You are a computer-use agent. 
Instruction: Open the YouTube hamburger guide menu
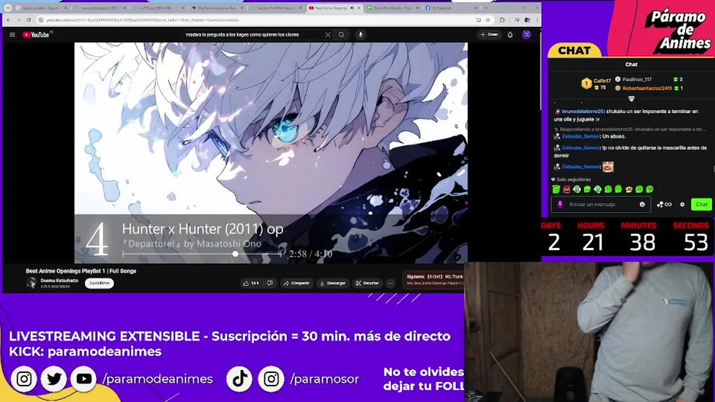(12, 35)
